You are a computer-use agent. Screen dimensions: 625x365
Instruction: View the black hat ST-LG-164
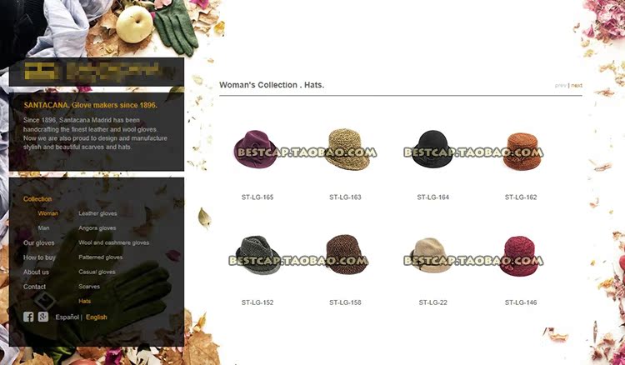(432, 149)
